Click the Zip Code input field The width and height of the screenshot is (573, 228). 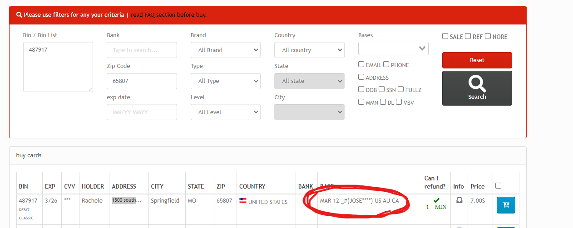coord(142,81)
